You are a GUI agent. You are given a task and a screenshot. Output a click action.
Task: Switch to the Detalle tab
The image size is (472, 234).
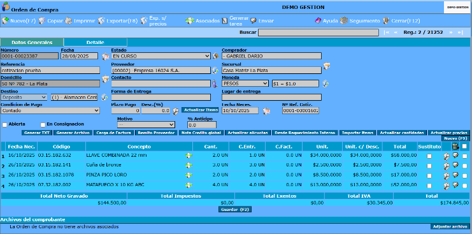click(x=96, y=43)
